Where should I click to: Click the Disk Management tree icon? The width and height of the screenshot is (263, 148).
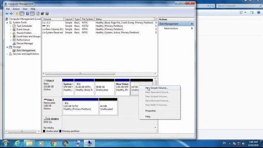click(14, 50)
